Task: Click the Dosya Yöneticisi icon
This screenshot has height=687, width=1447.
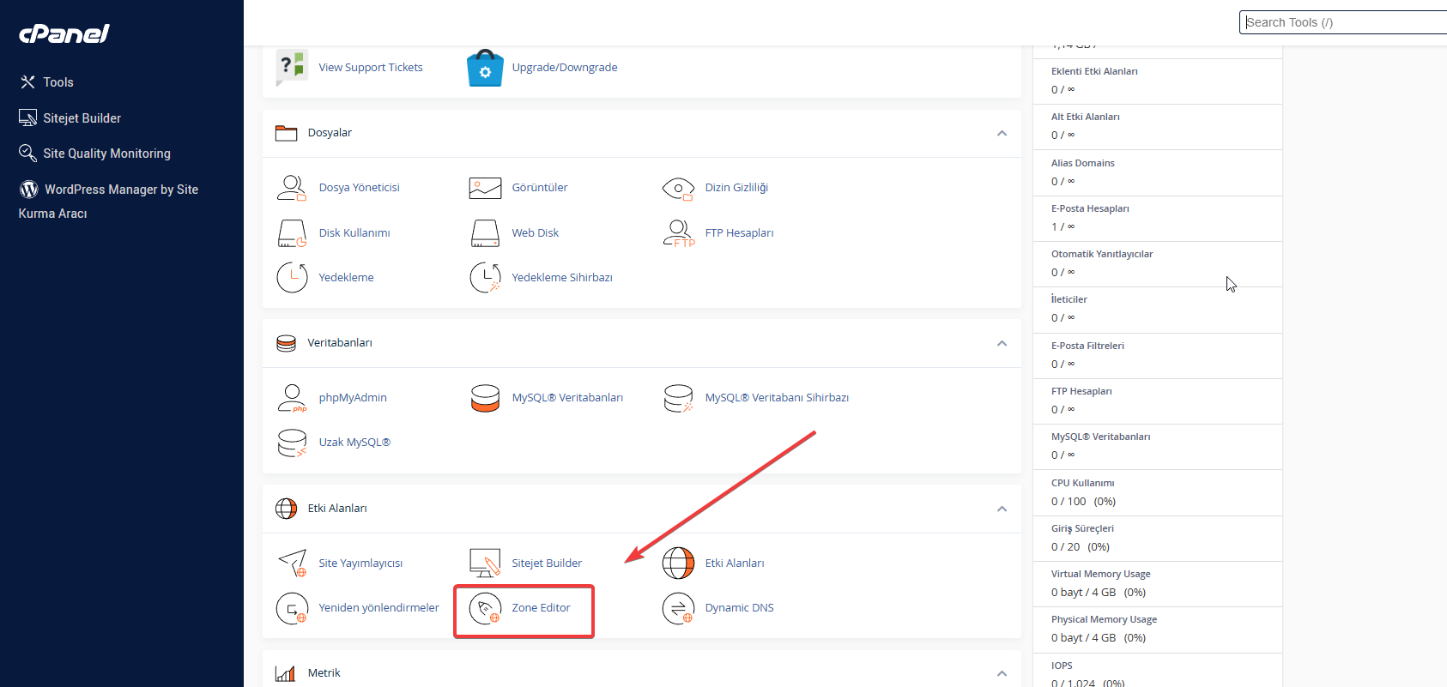Action: [x=292, y=187]
